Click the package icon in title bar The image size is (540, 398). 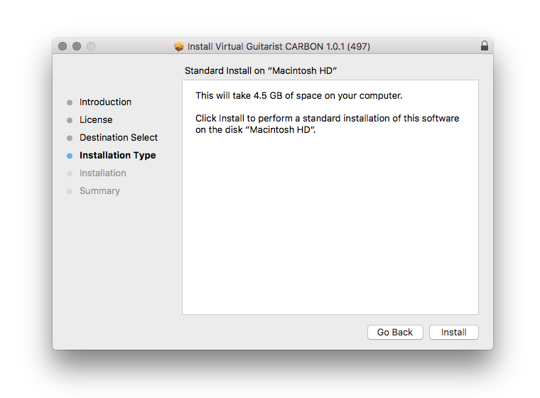click(179, 47)
